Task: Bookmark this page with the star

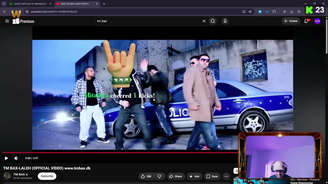Action: click(x=250, y=11)
